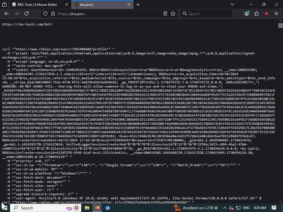Switch the ENG input language indicator
Image resolution: width=283 pixels, height=212 pixels.
pyautogui.click(x=246, y=208)
